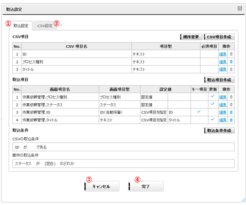Click the ID(自動採番) type cell

tap(119, 113)
